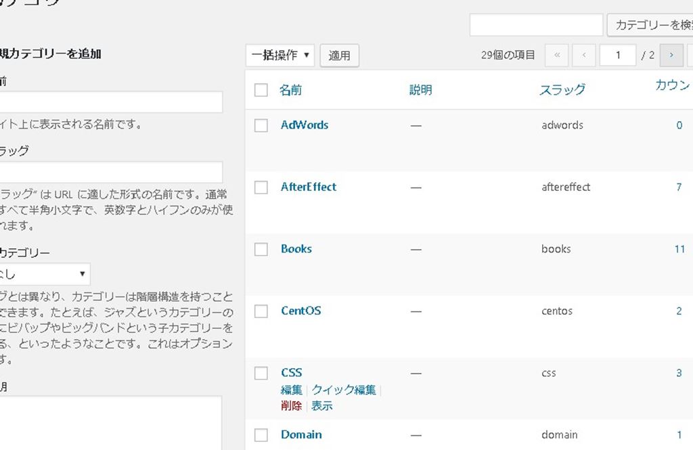Sort by スラッグ column header
The width and height of the screenshot is (693, 450).
point(562,90)
